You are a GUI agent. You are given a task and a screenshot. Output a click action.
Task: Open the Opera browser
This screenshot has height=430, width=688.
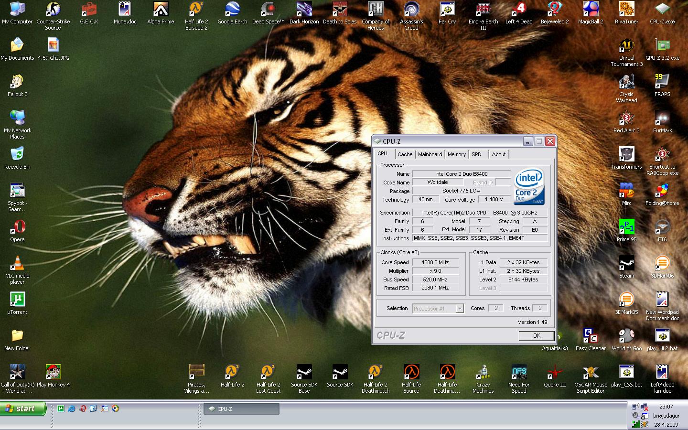(x=17, y=227)
